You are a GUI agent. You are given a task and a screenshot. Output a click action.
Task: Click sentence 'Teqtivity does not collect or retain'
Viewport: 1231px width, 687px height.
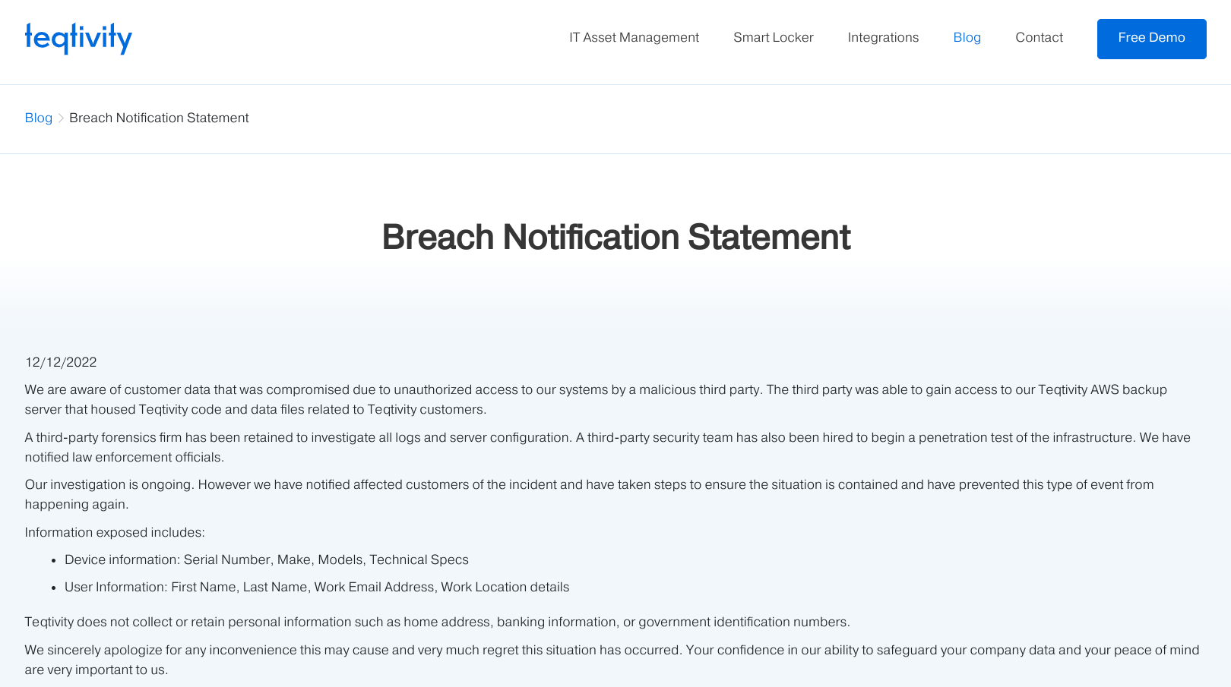point(437,622)
